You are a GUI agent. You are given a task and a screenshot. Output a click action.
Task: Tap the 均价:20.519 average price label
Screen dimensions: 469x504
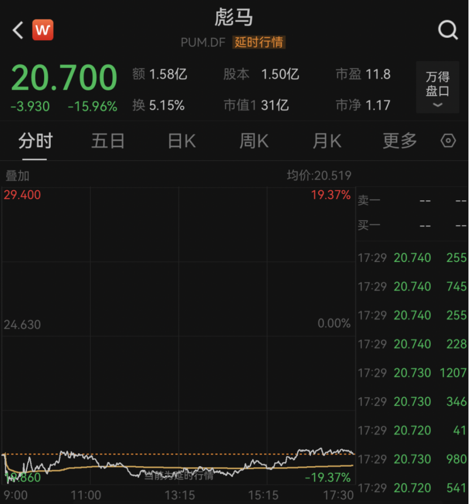pyautogui.click(x=319, y=176)
